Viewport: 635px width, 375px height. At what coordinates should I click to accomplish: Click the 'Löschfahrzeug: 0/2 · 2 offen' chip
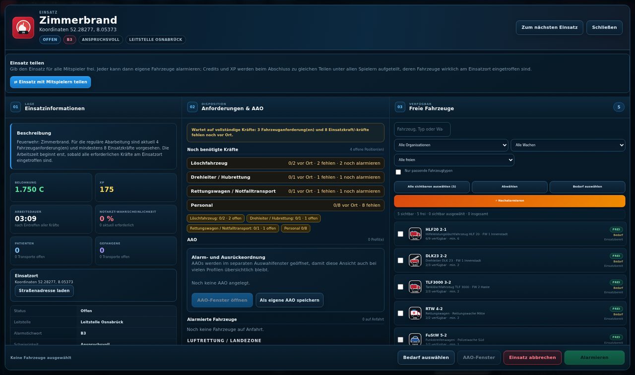(x=215, y=218)
